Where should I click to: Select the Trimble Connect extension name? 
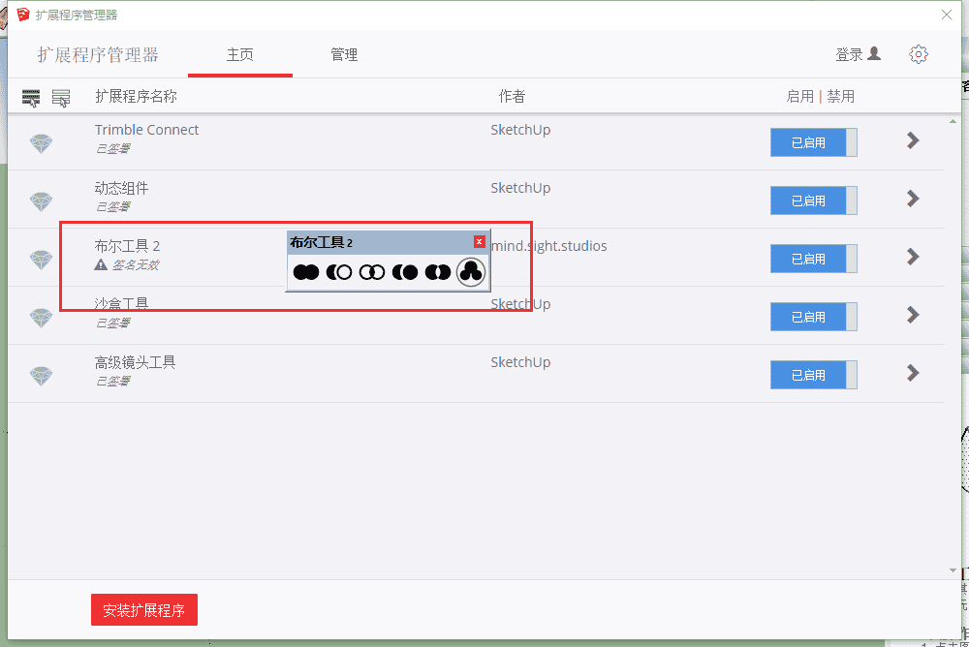click(x=146, y=130)
